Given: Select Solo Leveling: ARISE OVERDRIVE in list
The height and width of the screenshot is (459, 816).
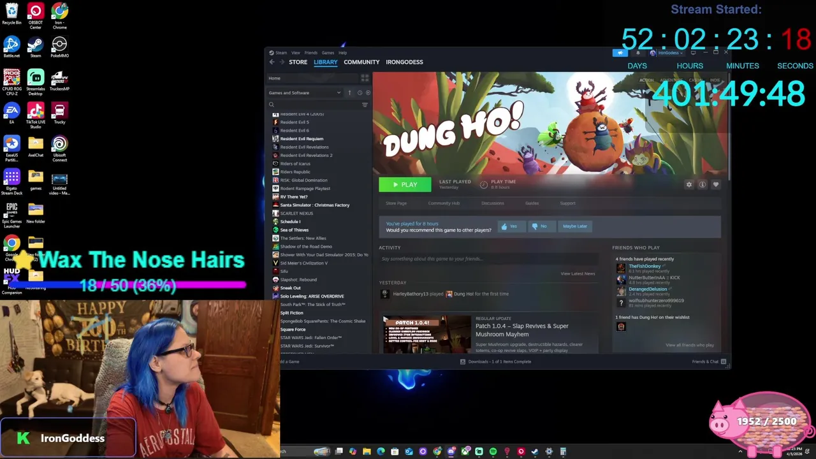Looking at the screenshot, I should 312,296.
